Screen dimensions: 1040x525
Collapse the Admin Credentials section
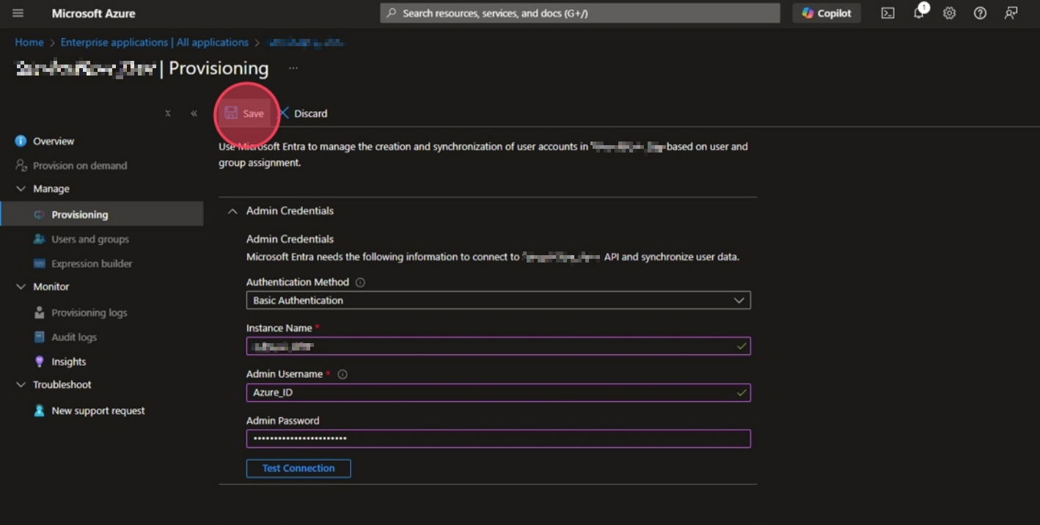232,210
